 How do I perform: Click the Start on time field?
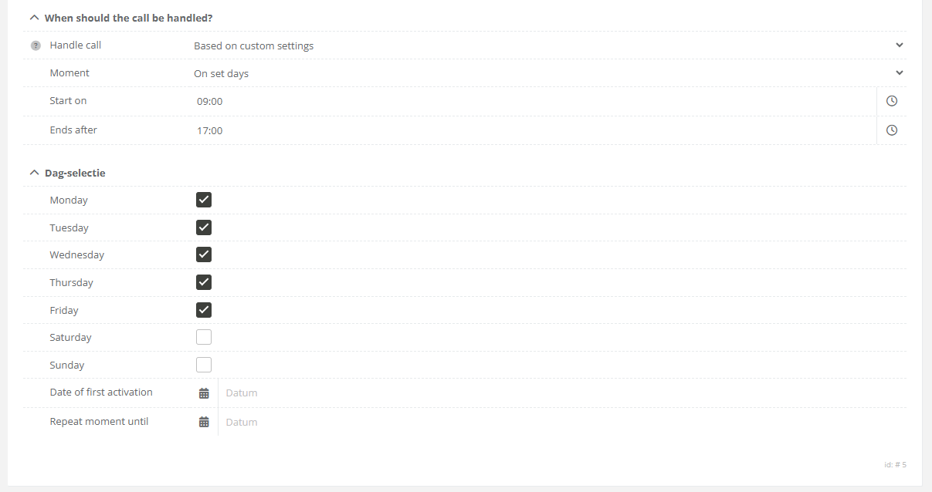coord(533,101)
